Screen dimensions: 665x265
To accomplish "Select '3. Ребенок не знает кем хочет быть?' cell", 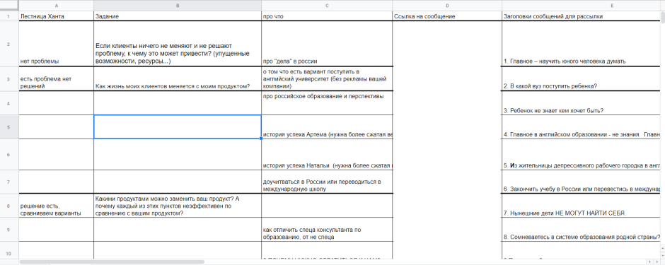I will pyautogui.click(x=581, y=103).
